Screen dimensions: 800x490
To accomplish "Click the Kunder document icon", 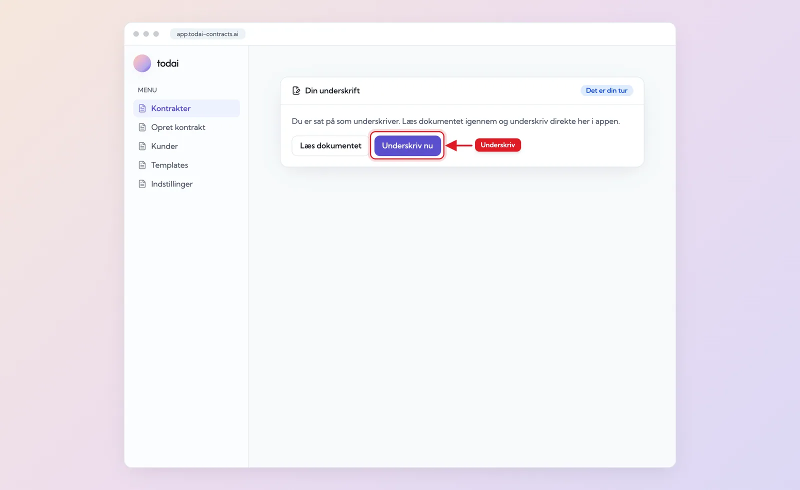I will point(142,146).
